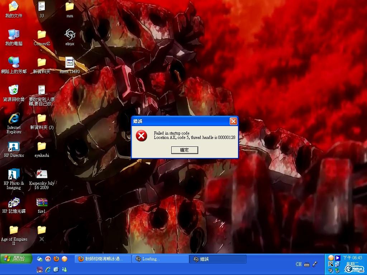Image resolution: width=367 pixels, height=275 pixels.
Task: Select the HP 記憶光碟 shortcut
Action: click(x=14, y=205)
